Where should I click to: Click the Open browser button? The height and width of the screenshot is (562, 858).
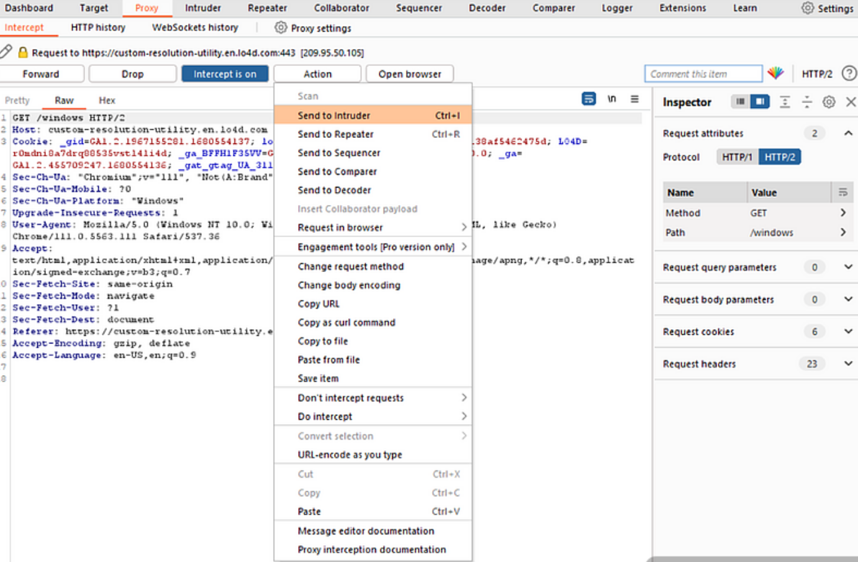pos(410,74)
